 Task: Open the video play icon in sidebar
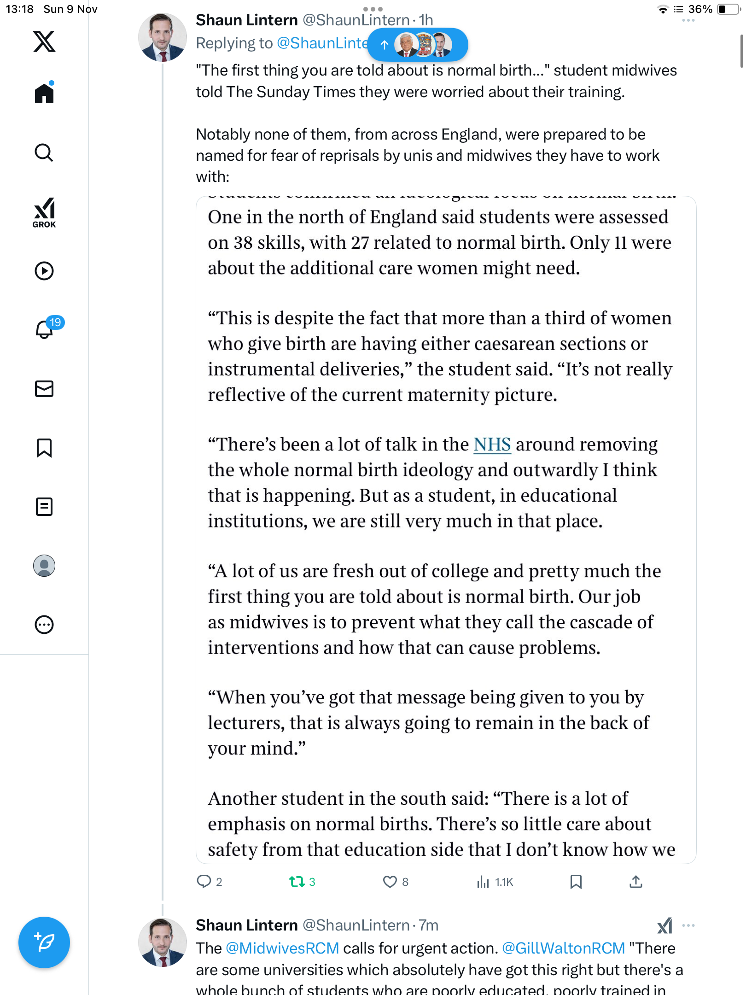click(44, 271)
